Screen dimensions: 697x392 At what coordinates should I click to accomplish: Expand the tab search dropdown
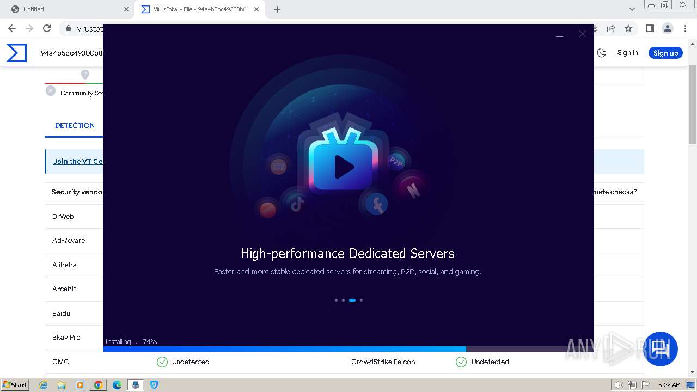tap(632, 9)
